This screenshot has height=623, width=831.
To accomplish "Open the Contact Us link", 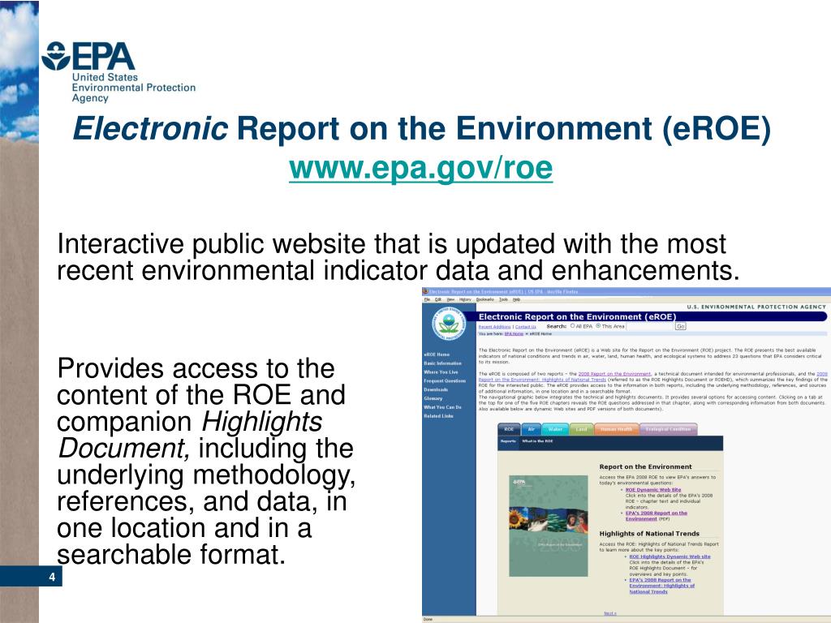I will coord(526,327).
